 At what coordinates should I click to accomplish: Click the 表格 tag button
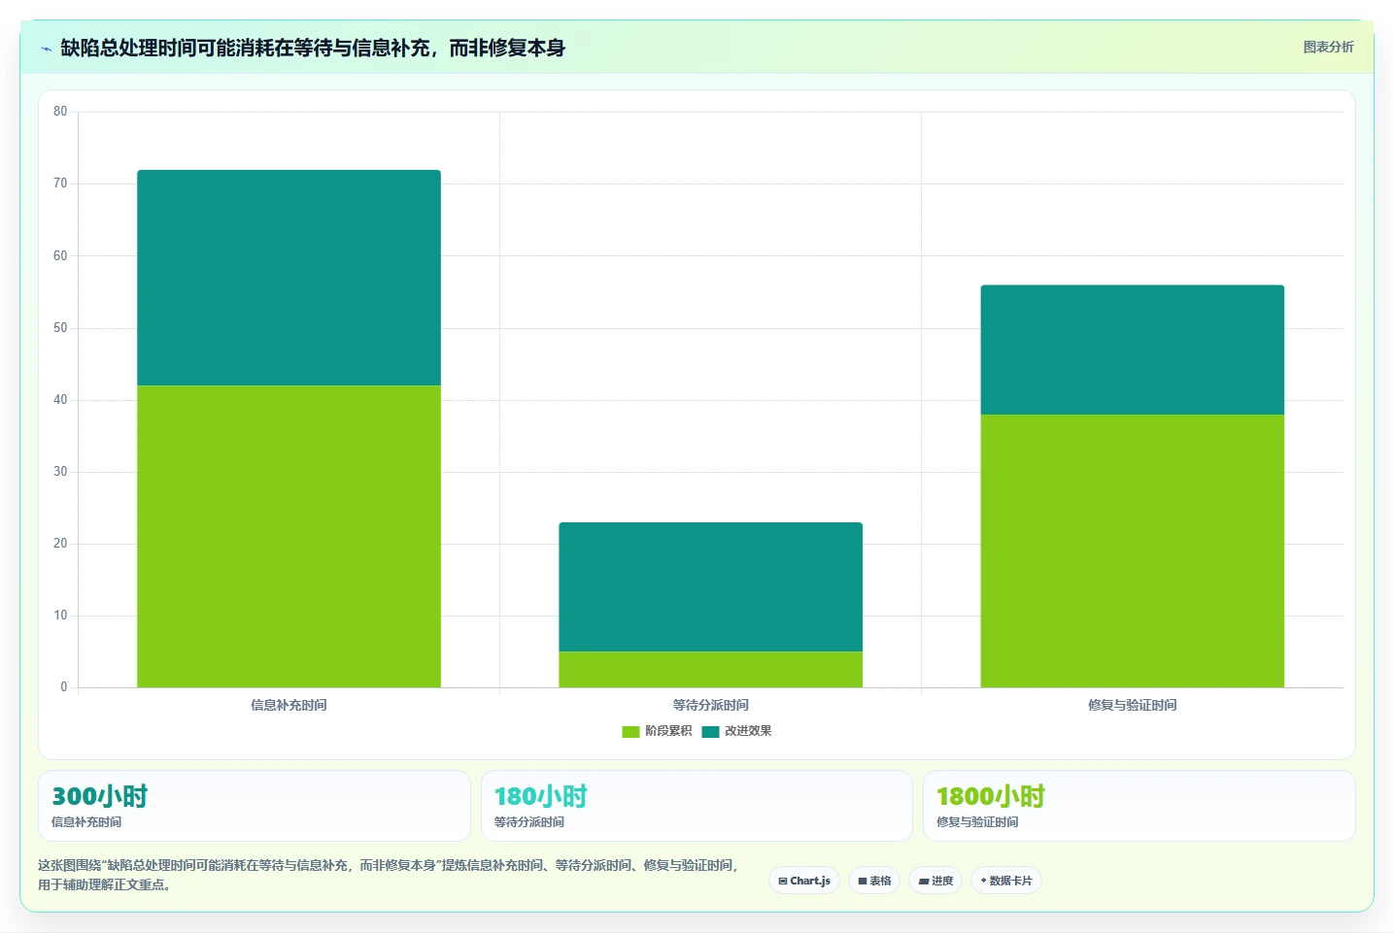[874, 881]
